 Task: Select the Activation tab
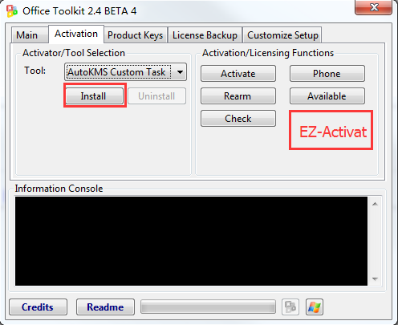pyautogui.click(x=76, y=34)
